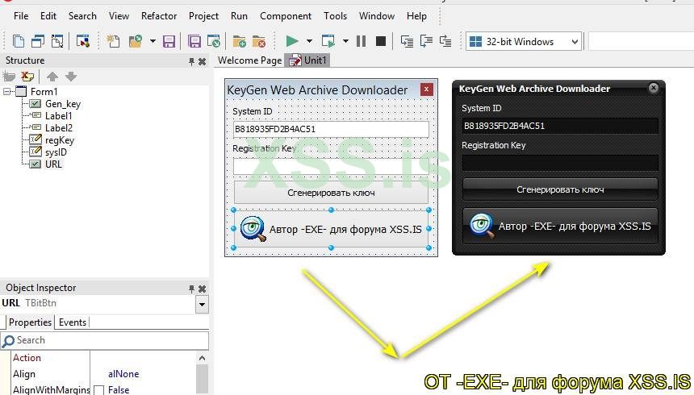Screen dimensions: 694x395
Task: Click the Step Over debug icon
Action: (426, 42)
